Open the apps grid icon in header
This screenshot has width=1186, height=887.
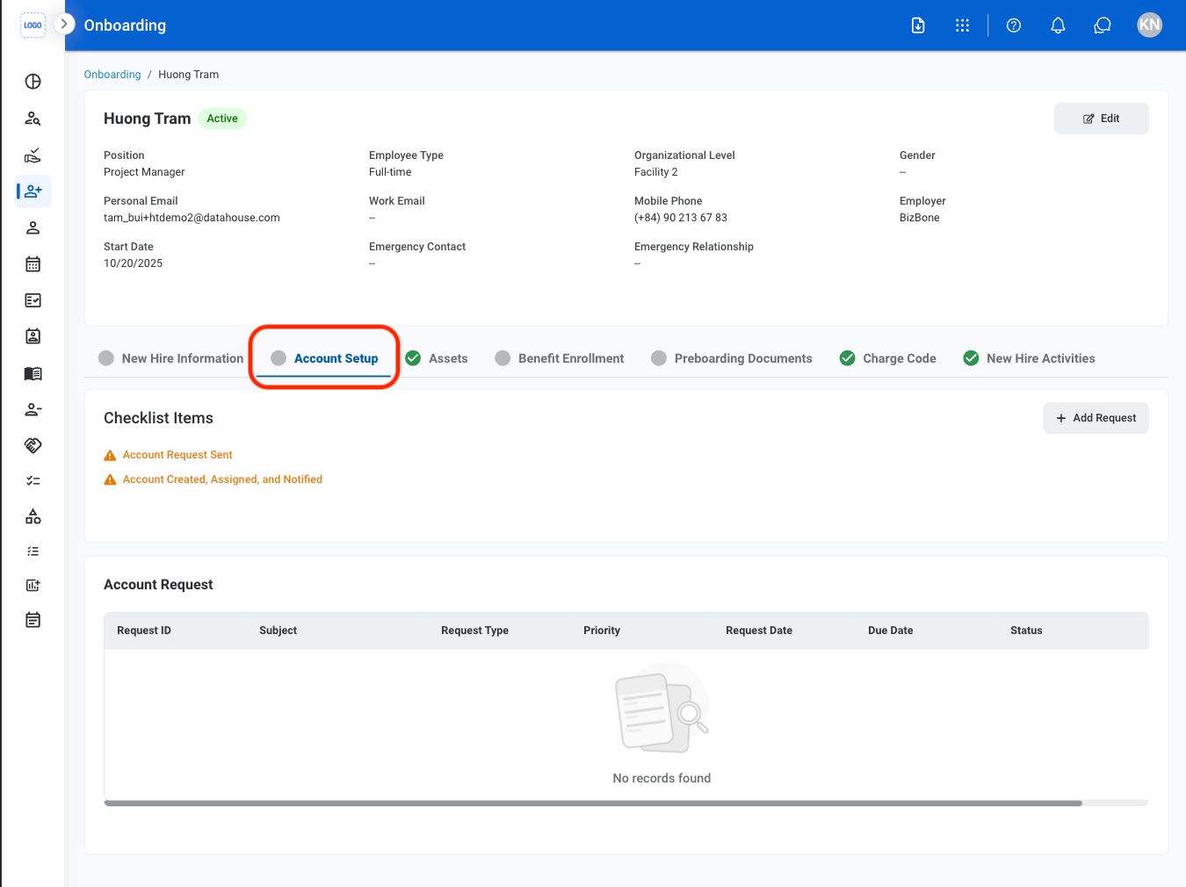962,25
